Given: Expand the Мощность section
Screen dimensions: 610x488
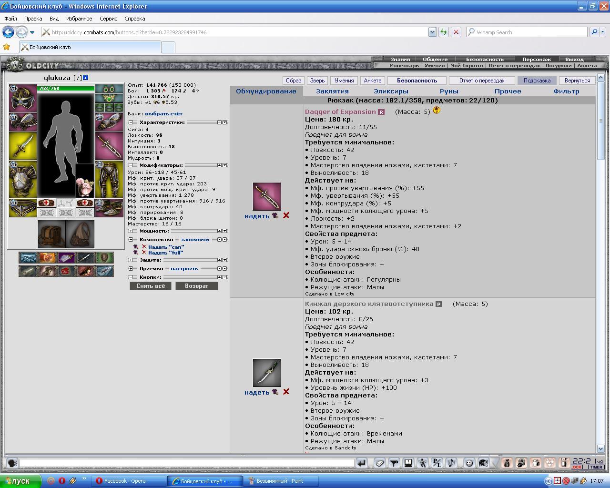Looking at the screenshot, I should point(130,231).
